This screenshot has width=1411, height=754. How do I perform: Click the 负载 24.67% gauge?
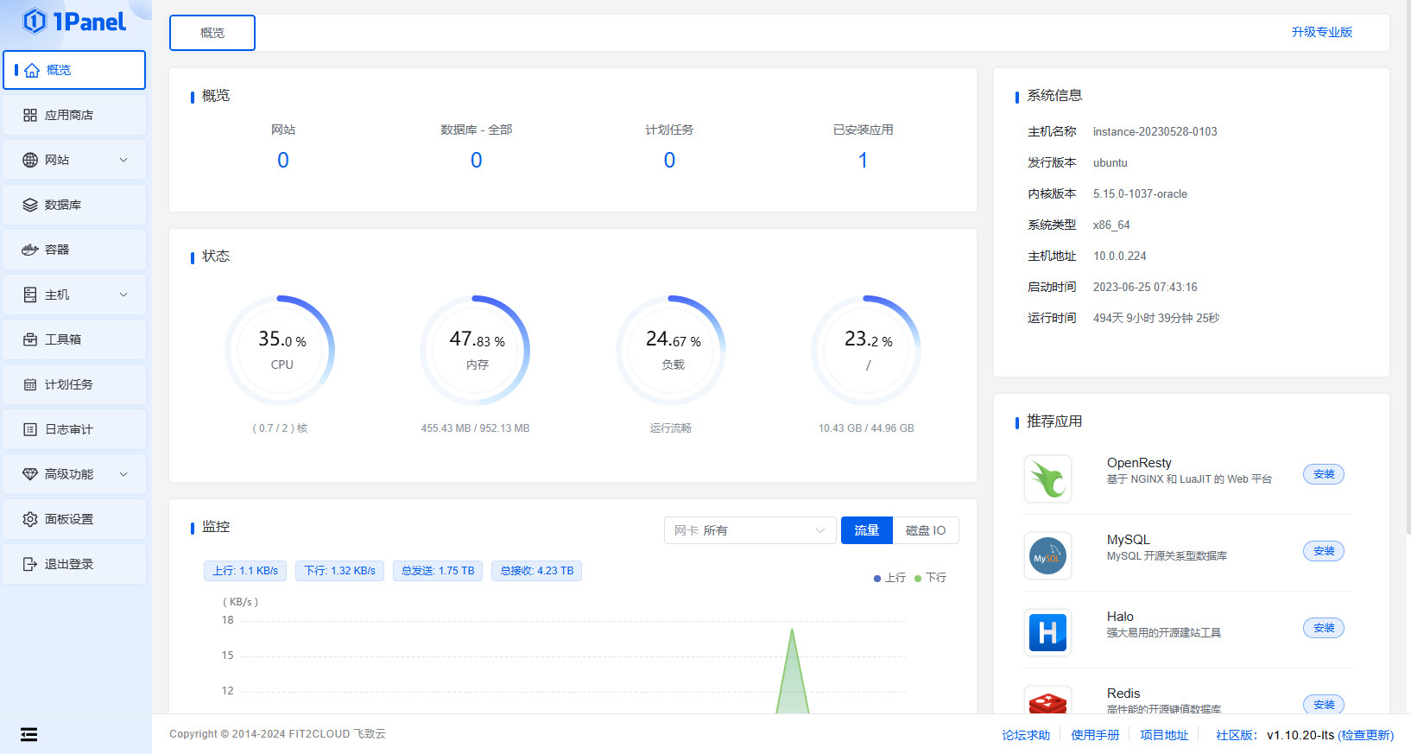coord(672,351)
